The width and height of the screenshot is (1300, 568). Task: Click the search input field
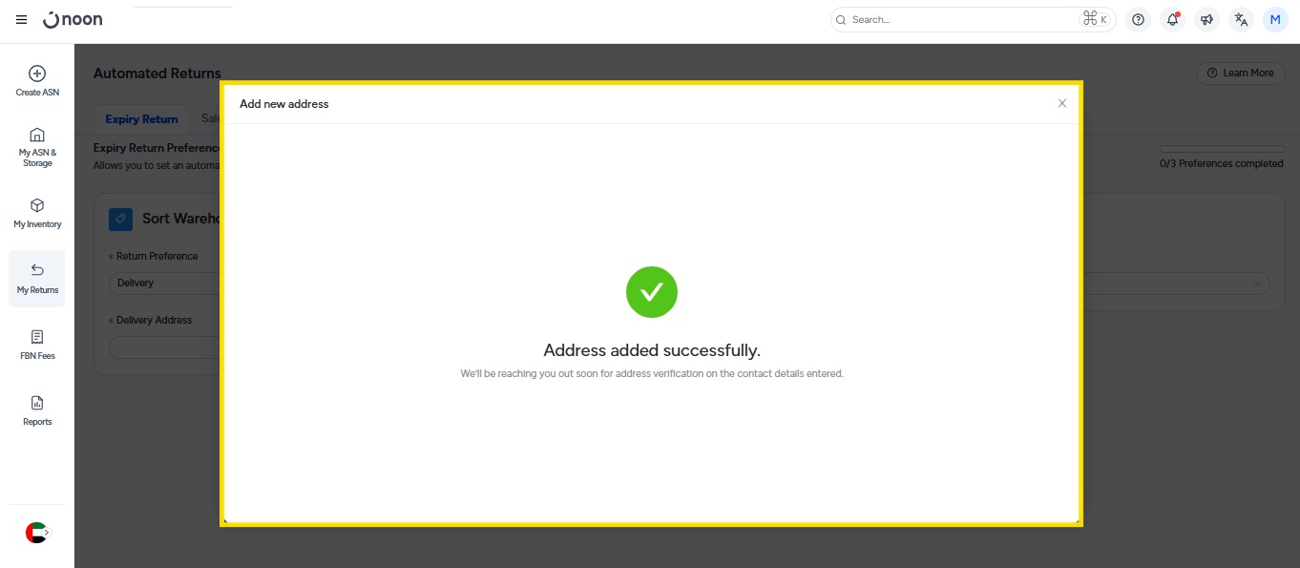[x=959, y=19]
